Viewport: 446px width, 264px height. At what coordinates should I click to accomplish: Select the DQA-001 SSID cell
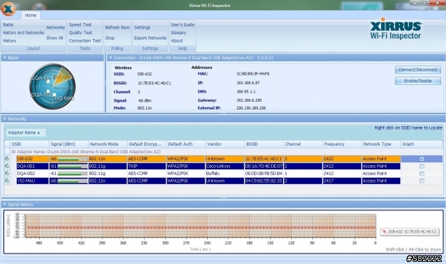[33, 166]
